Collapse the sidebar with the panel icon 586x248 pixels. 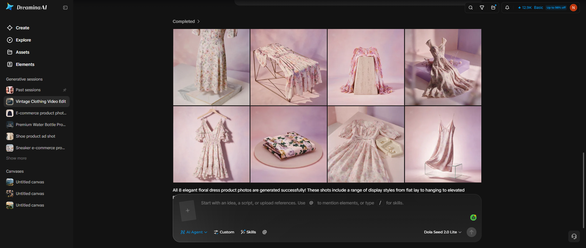tap(65, 8)
